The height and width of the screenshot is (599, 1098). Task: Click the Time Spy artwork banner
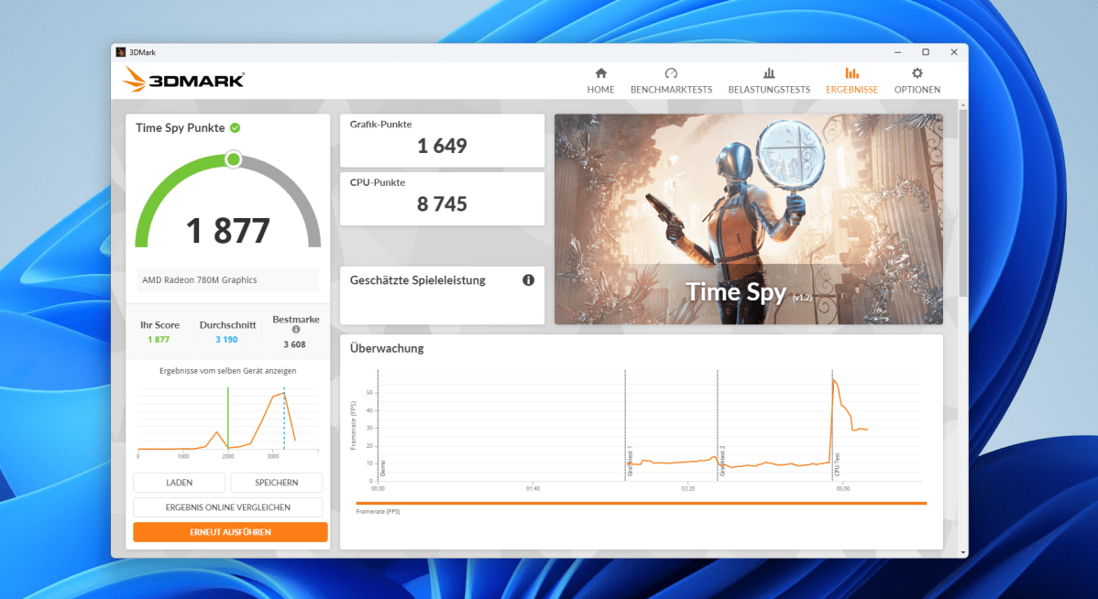point(748,219)
